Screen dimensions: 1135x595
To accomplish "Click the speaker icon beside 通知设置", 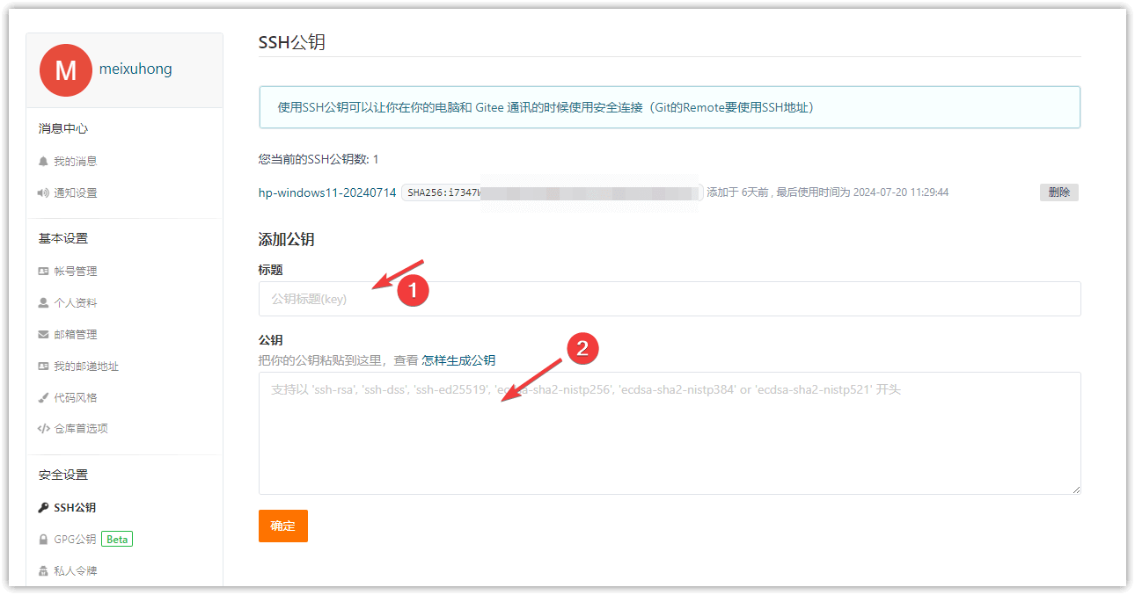I will coord(43,193).
